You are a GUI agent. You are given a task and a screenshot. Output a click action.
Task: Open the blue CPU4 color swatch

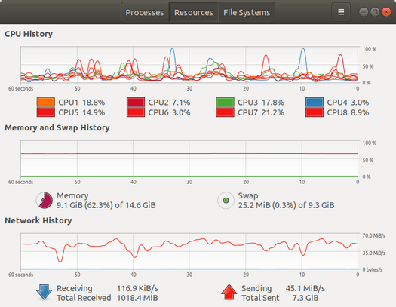315,103
